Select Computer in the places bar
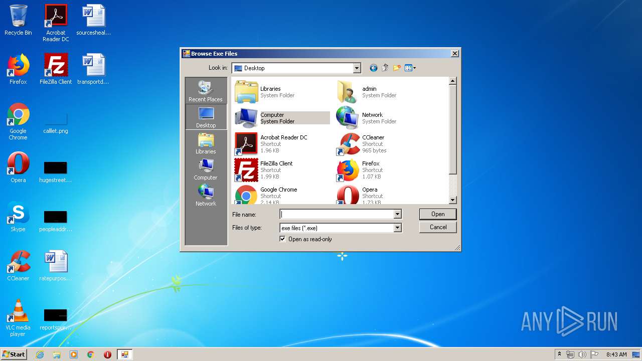 [206, 169]
